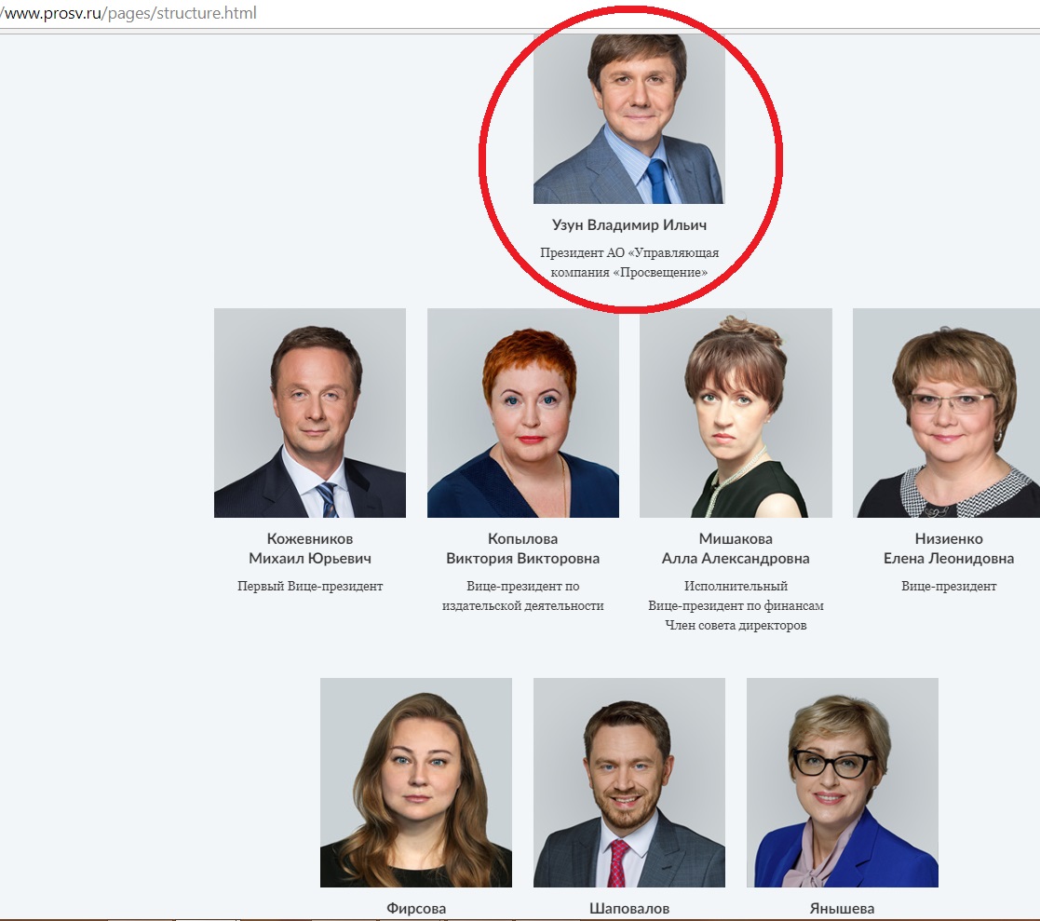The height and width of the screenshot is (921, 1040).
Task: Click the Янышева name label
Action: (x=843, y=908)
